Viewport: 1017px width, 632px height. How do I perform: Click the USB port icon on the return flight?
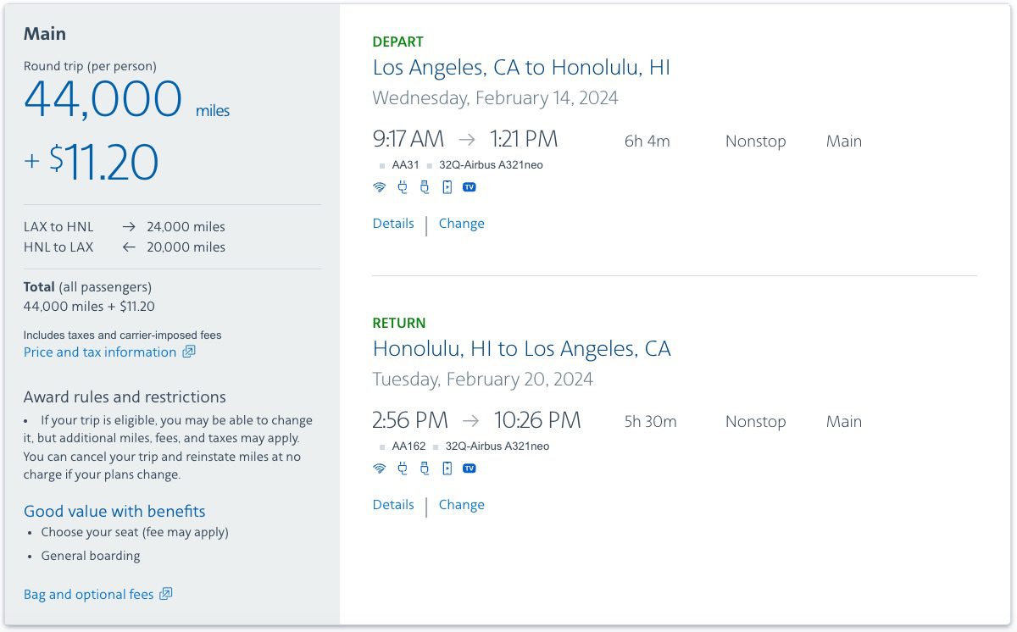pyautogui.click(x=424, y=468)
